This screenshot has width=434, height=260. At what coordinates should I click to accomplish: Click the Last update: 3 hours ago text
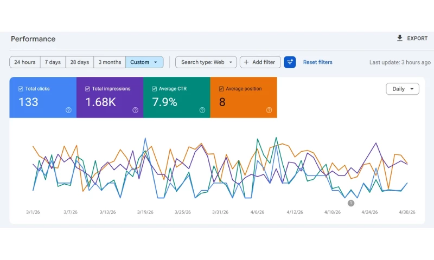click(400, 62)
